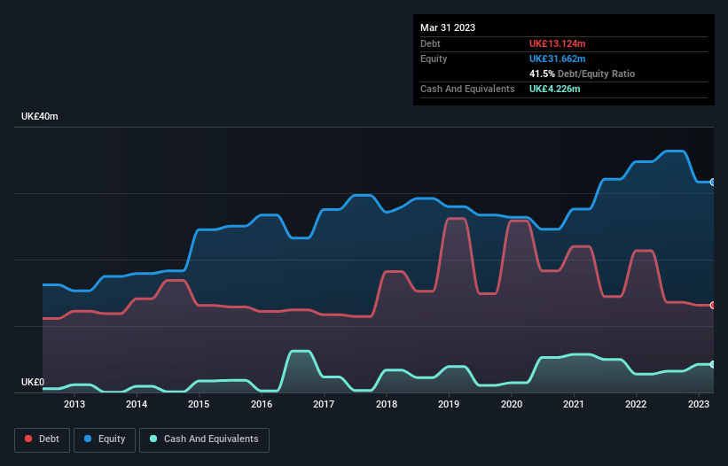The width and height of the screenshot is (728, 466).
Task: Click the Equity row label in tooltip
Action: (x=434, y=58)
